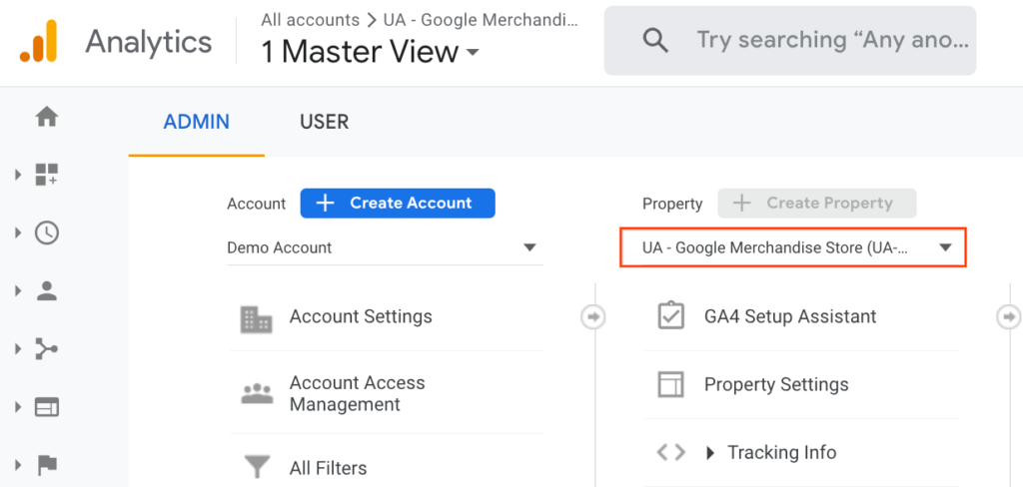Click the Create Account button
The height and width of the screenshot is (487, 1023).
(398, 204)
